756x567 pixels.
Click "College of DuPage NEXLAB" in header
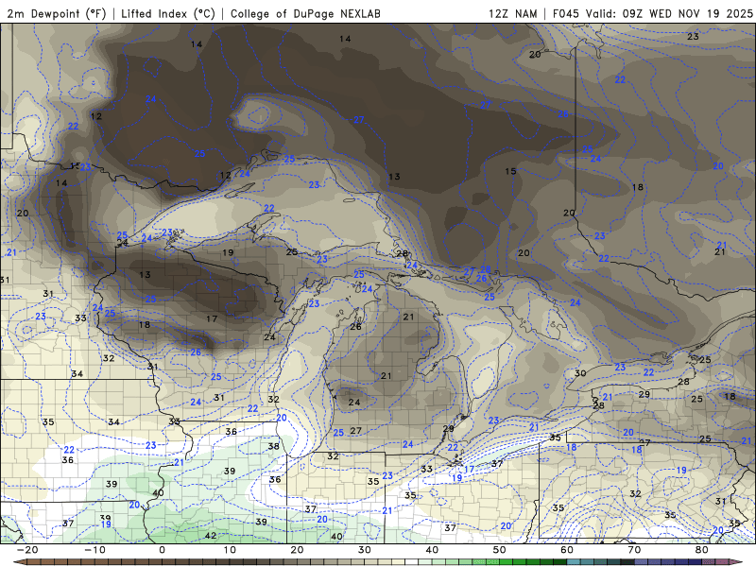[x=305, y=13]
